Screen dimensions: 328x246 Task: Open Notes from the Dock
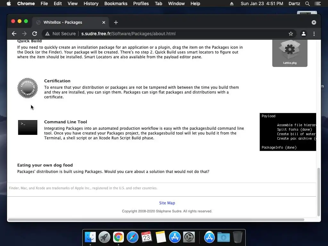coord(161,237)
